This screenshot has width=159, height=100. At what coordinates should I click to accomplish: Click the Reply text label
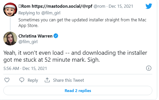pos(33,80)
